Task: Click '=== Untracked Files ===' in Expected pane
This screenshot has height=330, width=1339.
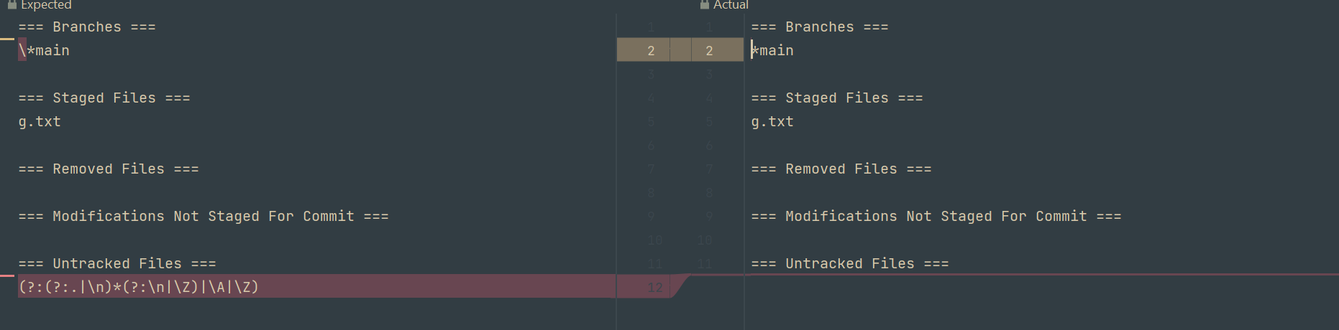Action: (x=117, y=263)
